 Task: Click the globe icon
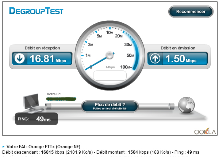186,105
